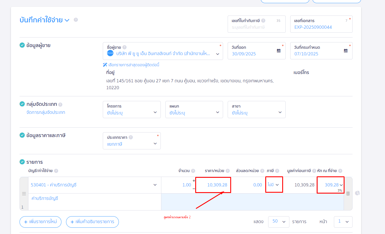This screenshot has height=234, width=385.
Task: Click the issue date calendar icon
Action: pos(278,51)
